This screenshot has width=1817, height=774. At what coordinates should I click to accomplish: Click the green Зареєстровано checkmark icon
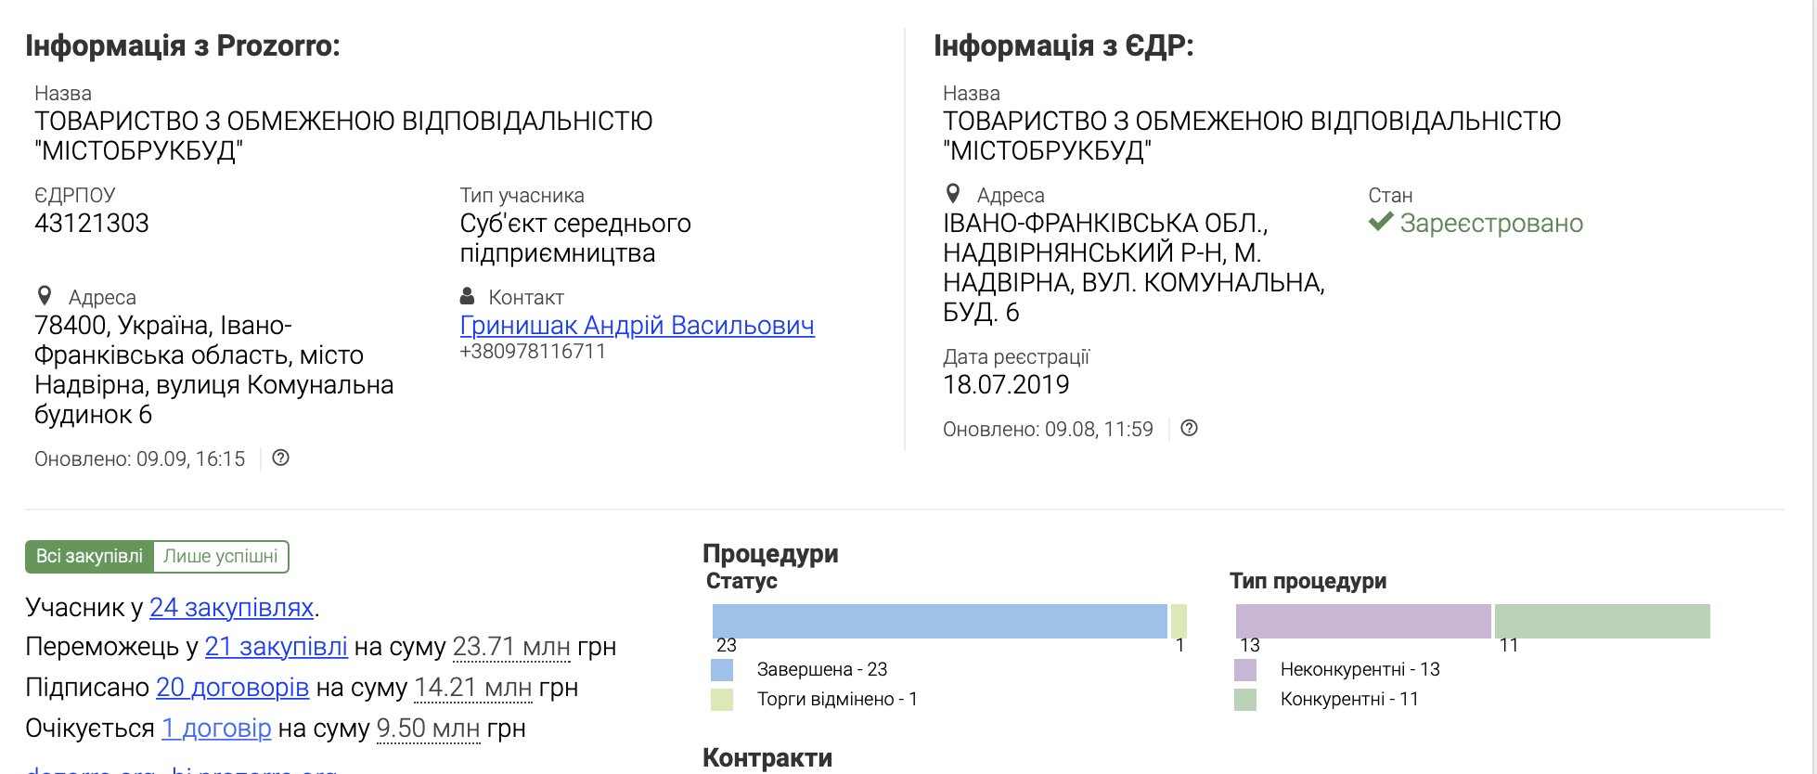[x=1381, y=222]
